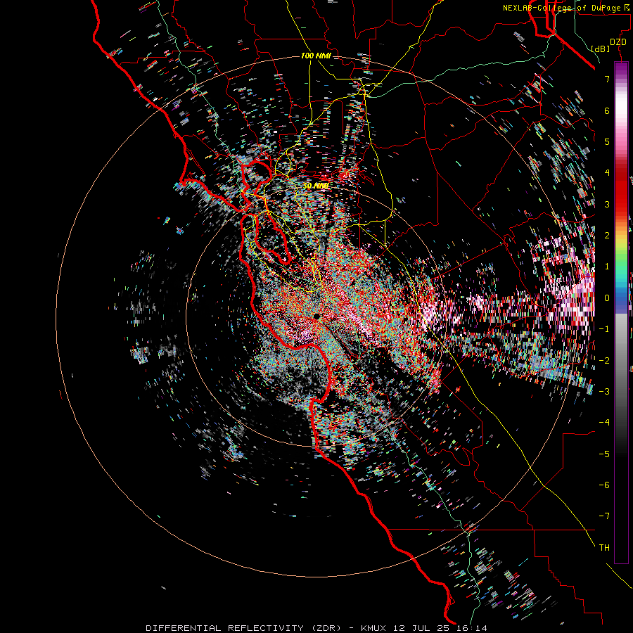Click the "-7" value on the color scale
The height and width of the screenshot is (633, 633).
tap(604, 516)
